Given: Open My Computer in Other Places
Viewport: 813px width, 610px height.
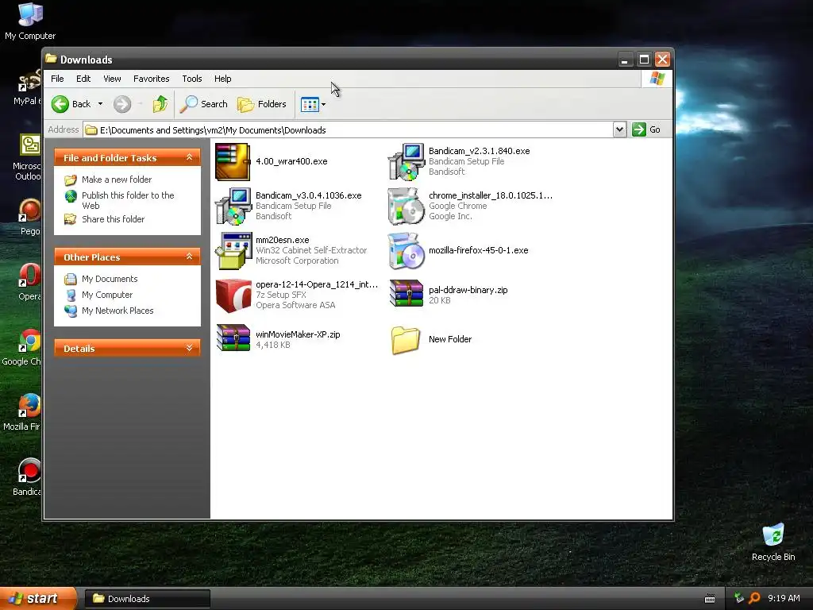Looking at the screenshot, I should tap(107, 295).
